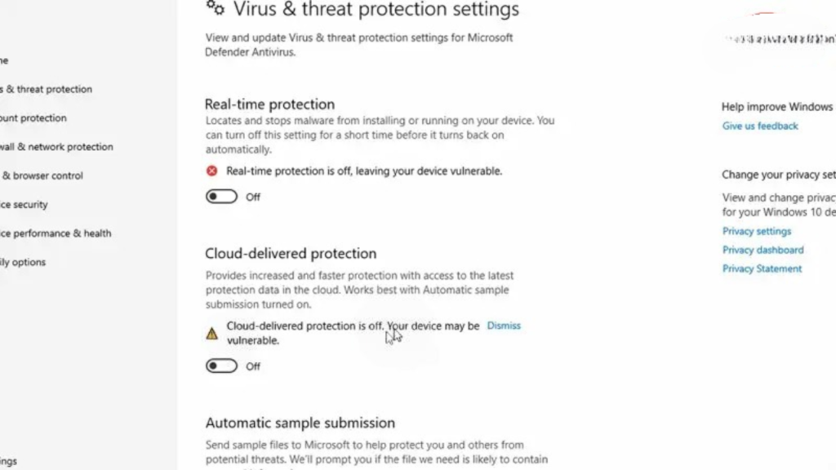
Task: Click the red error icon for Real-time protection
Action: coord(212,171)
